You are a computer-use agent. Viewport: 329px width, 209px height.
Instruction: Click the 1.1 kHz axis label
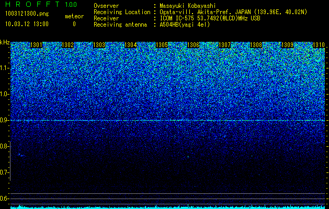(5, 68)
